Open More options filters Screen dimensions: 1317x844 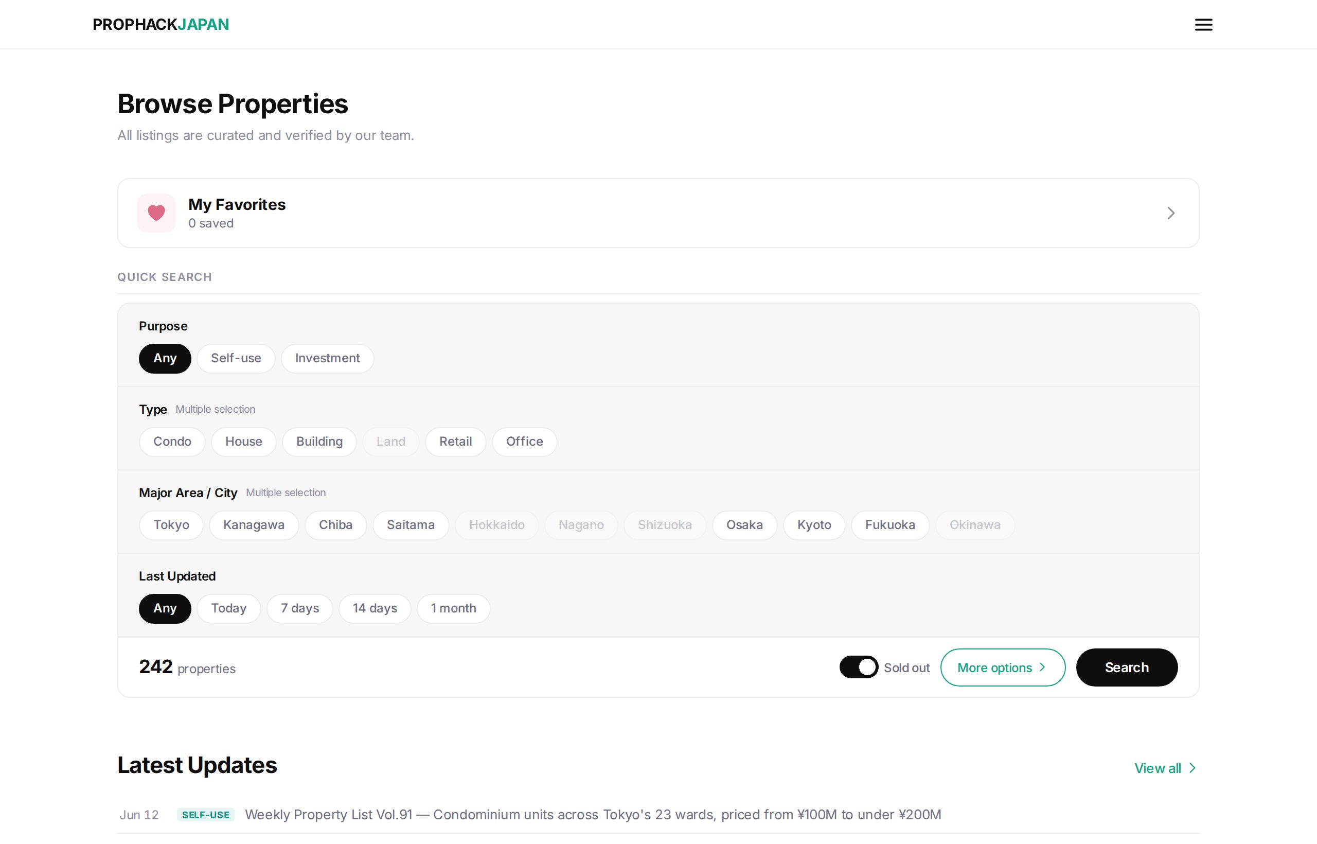point(1003,667)
